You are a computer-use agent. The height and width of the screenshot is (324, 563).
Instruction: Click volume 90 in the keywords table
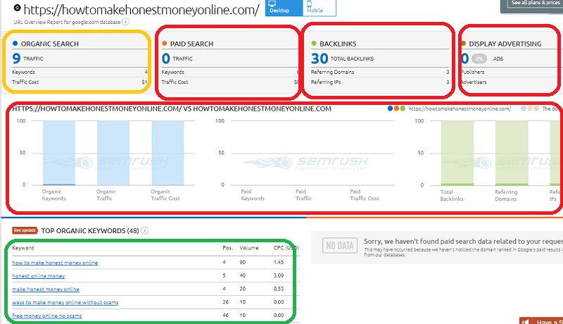(243, 262)
